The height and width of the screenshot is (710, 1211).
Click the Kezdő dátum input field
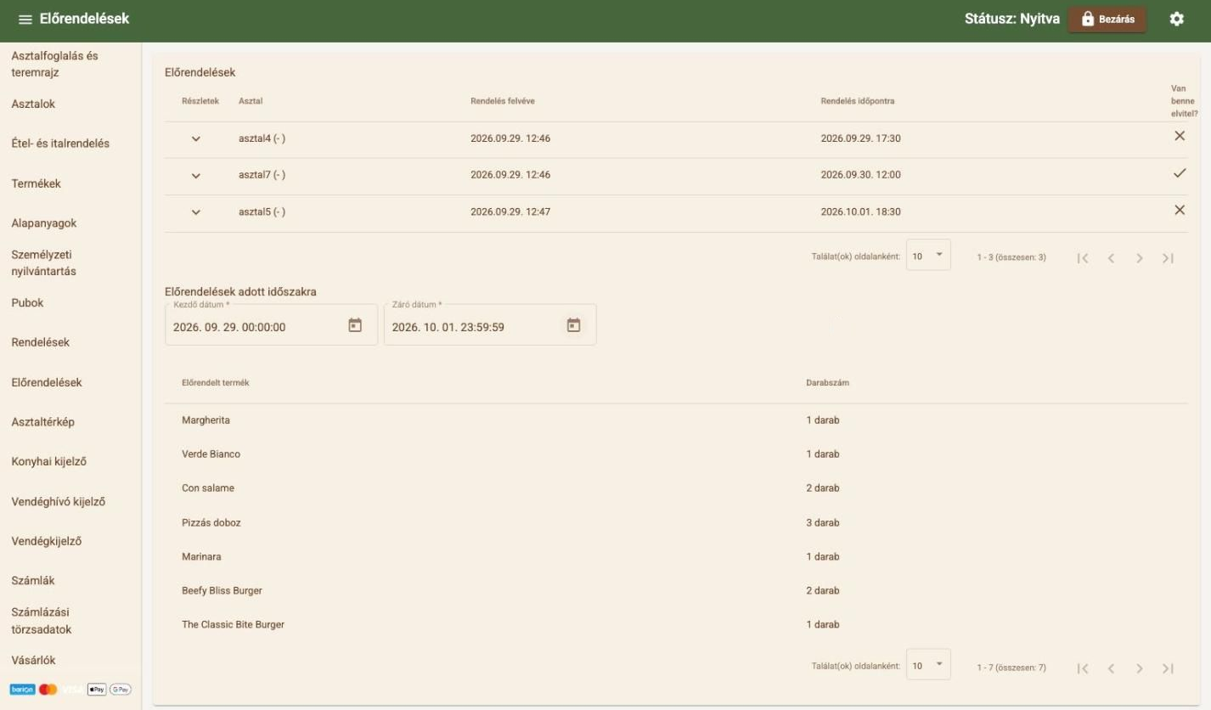(271, 325)
